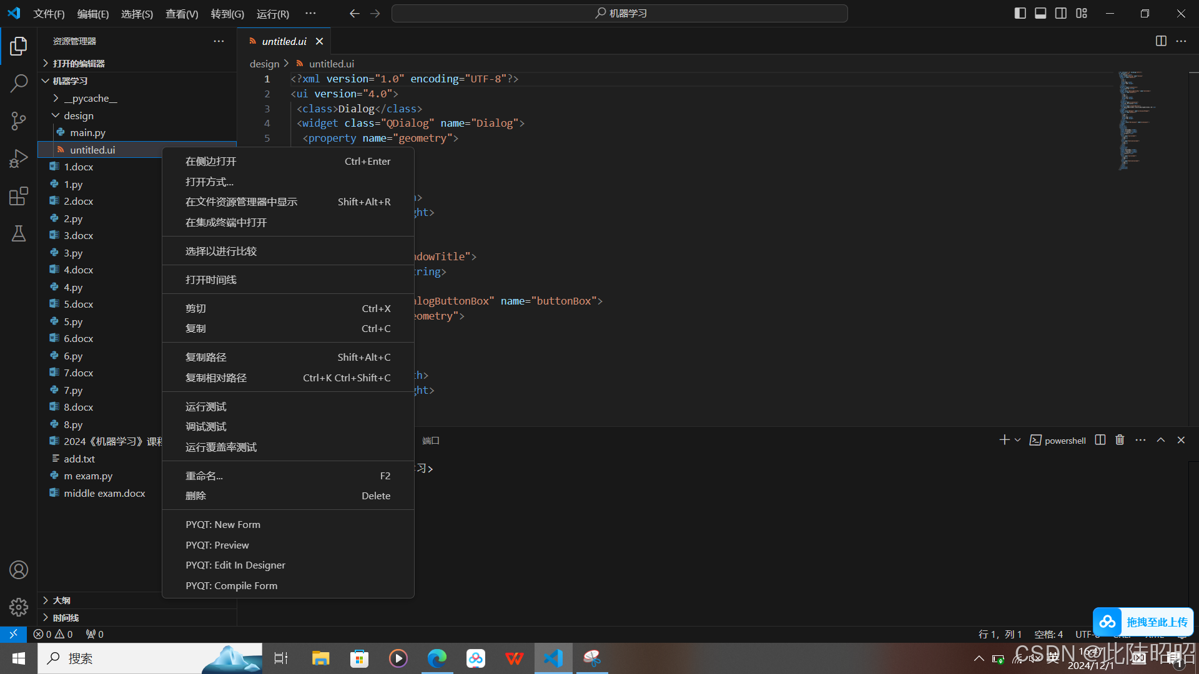Click design in the breadcrumb bar
This screenshot has width=1199, height=674.
264,63
